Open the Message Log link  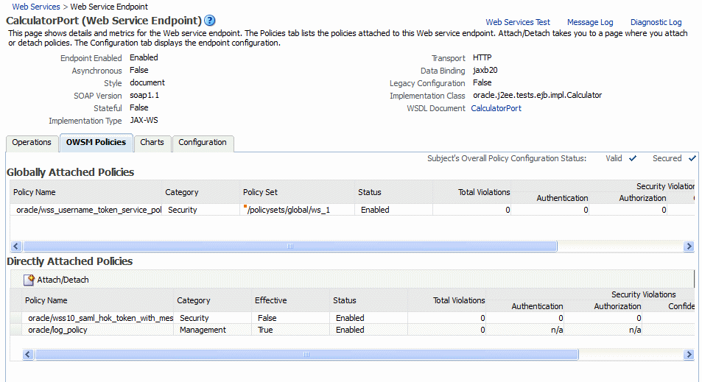coord(590,22)
